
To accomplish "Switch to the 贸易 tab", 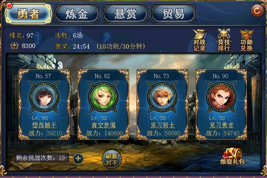I will (174, 14).
